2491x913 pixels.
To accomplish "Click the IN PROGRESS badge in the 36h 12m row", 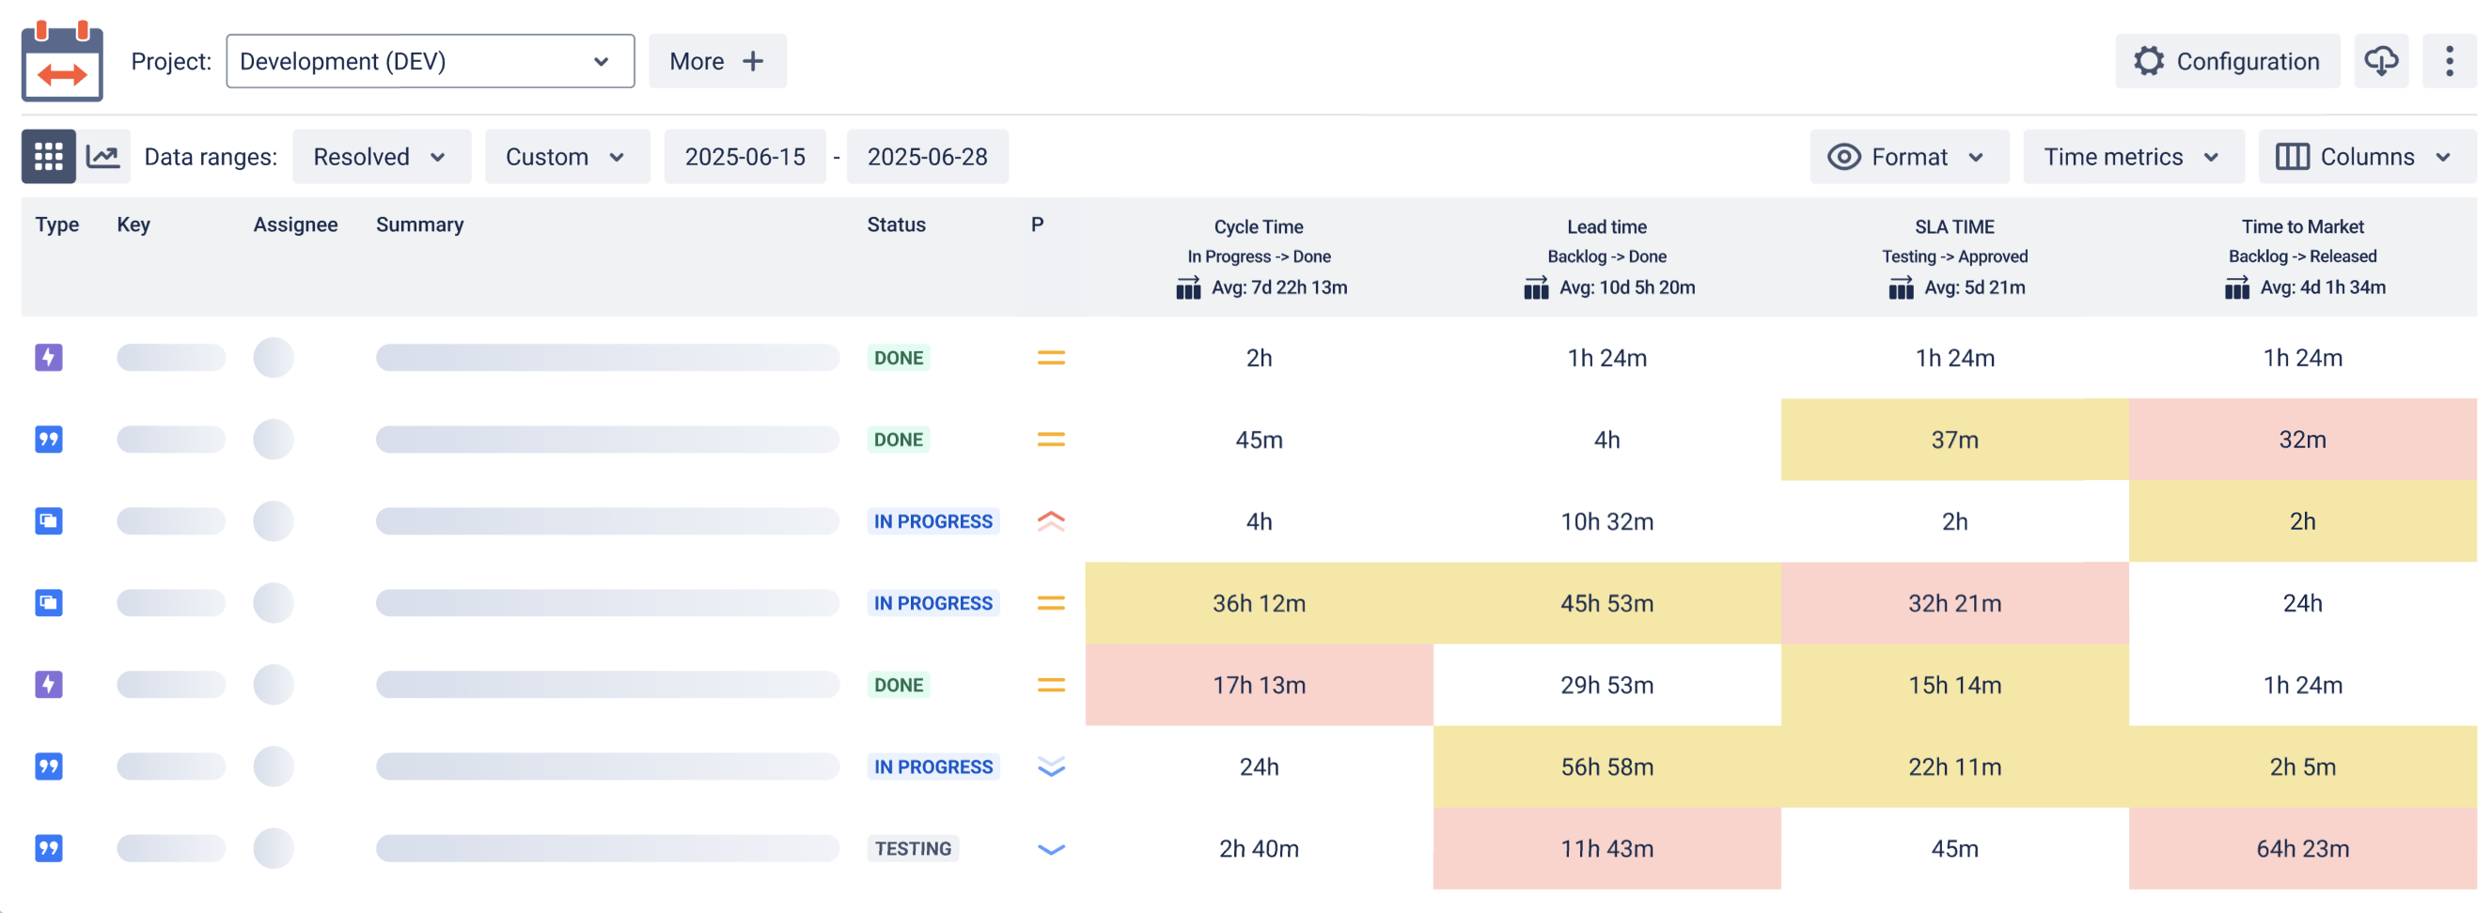I will 933,603.
